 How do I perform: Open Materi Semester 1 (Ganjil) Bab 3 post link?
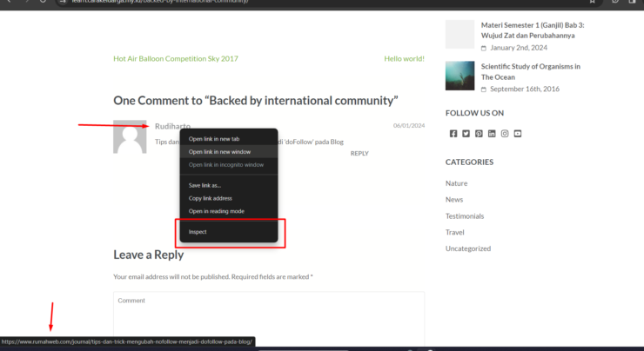[533, 30]
